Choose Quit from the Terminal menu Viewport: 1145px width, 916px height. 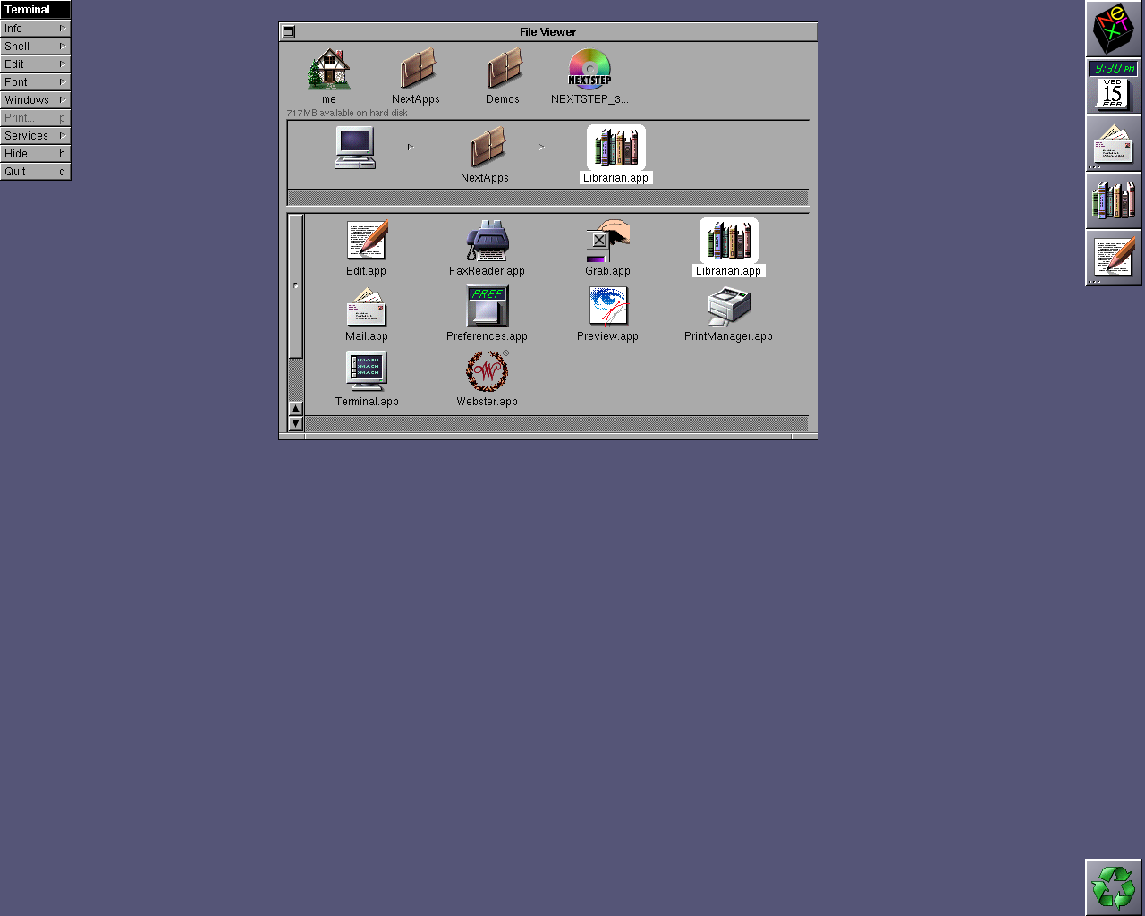pos(35,172)
